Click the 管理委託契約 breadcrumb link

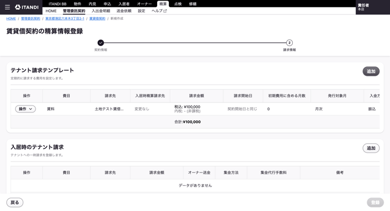[x=30, y=19]
